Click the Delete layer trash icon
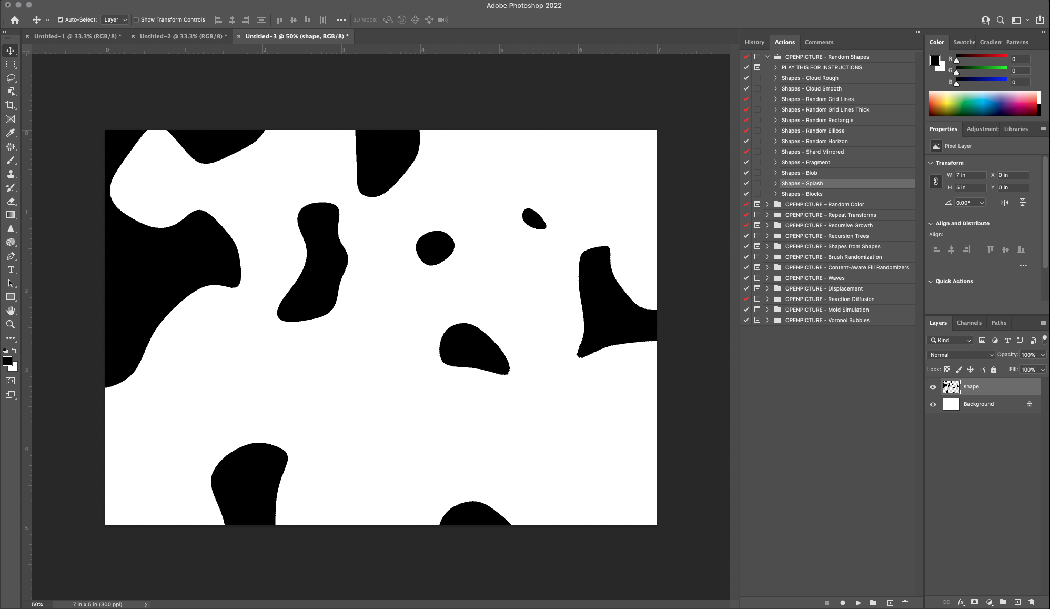The width and height of the screenshot is (1050, 609). point(1031,602)
